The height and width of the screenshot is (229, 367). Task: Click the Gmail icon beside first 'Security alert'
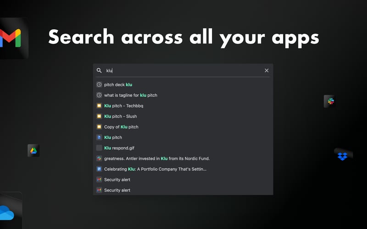click(99, 180)
